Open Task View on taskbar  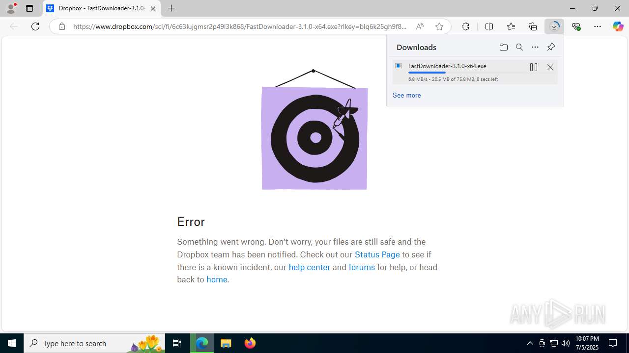[177, 343]
